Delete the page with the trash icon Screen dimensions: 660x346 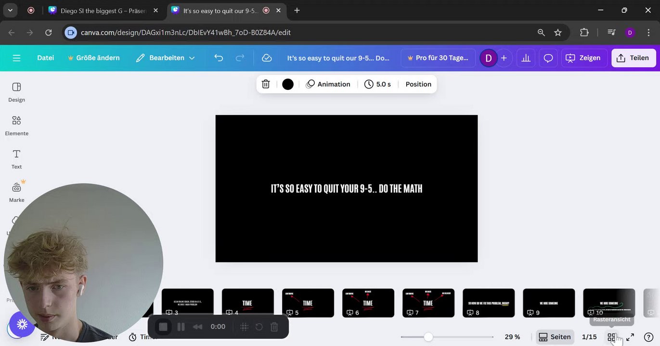pyautogui.click(x=266, y=84)
